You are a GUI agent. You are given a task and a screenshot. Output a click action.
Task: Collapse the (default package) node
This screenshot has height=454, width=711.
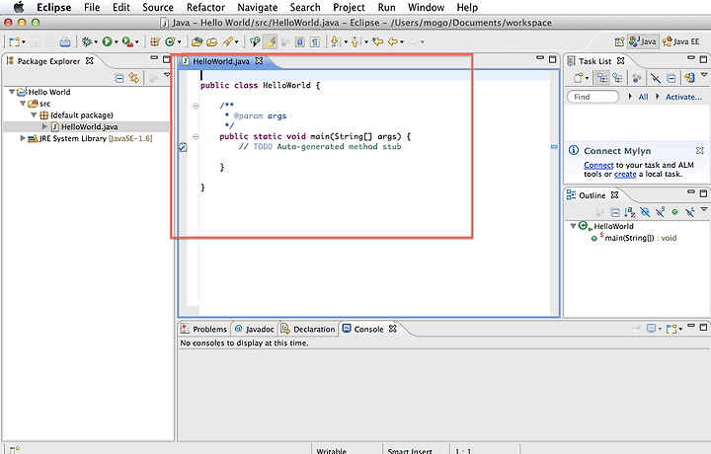click(34, 115)
